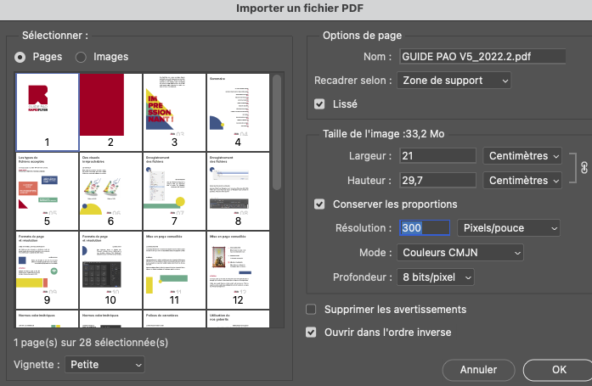Uncheck Conserver les proportions
The height and width of the screenshot is (386, 592).
point(319,204)
